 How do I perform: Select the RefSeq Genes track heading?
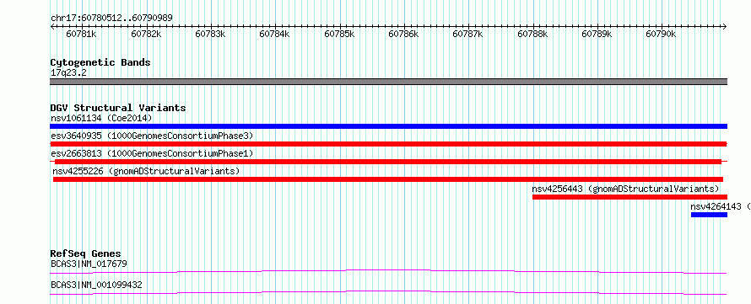point(86,253)
